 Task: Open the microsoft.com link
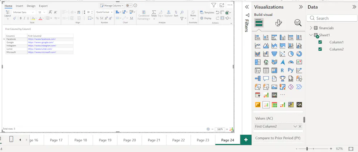(x=42, y=52)
